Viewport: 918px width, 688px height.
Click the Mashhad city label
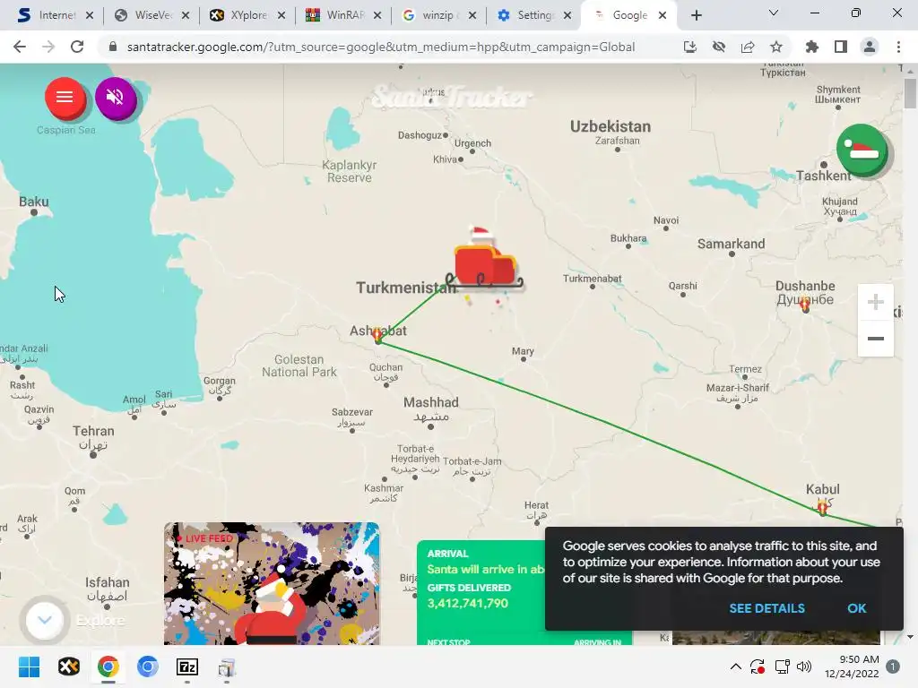[x=431, y=402]
